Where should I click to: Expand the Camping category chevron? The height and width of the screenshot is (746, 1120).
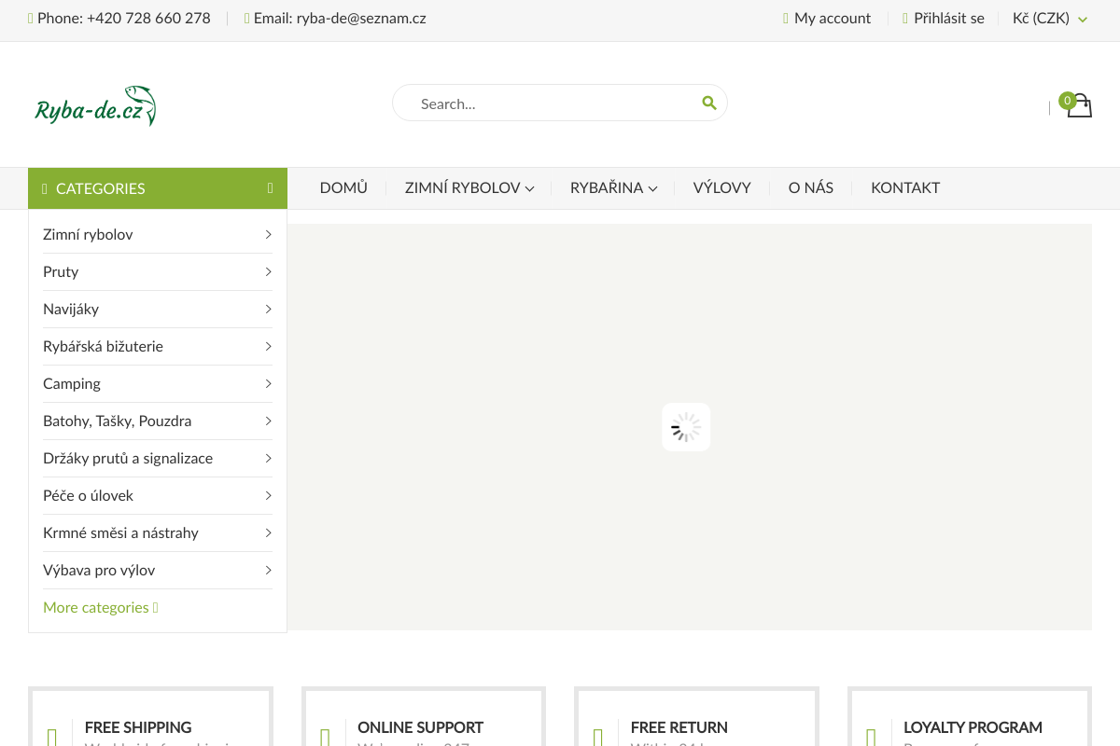[x=268, y=384]
